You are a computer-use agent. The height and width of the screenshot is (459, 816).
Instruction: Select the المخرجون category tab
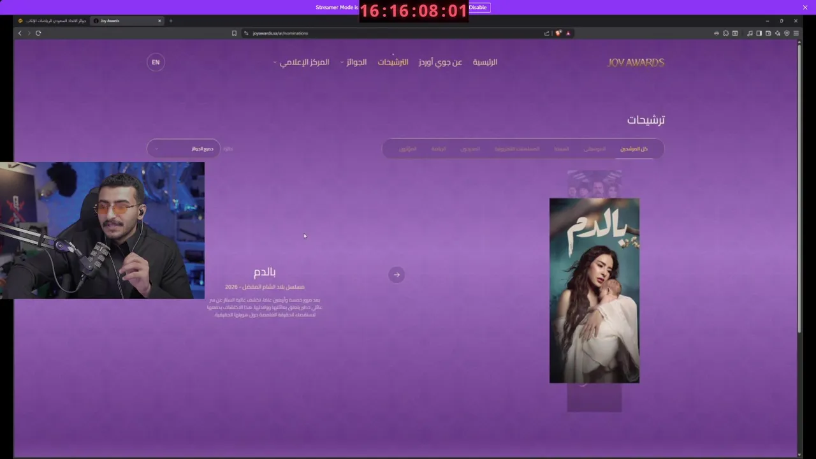click(x=470, y=149)
